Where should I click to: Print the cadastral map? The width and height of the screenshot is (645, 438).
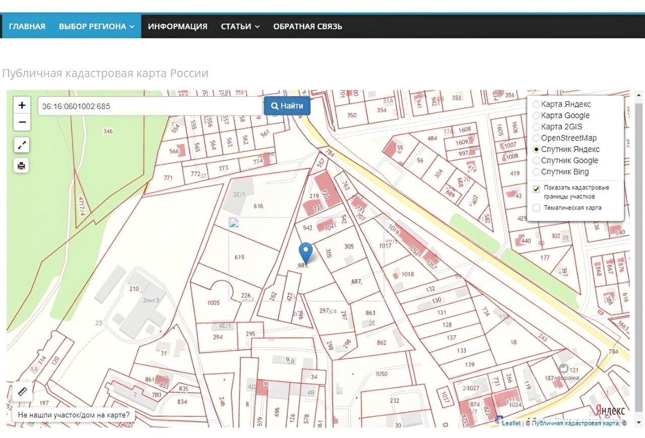(22, 165)
